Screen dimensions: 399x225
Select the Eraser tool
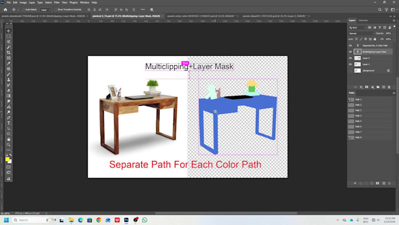tap(8, 90)
